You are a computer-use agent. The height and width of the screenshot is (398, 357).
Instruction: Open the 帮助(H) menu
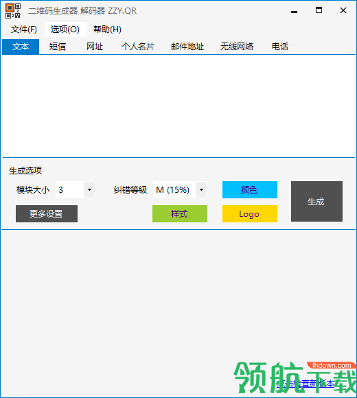pos(107,30)
